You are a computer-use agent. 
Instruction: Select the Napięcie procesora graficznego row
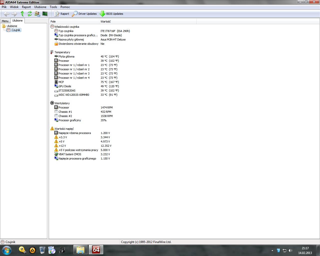82,158
